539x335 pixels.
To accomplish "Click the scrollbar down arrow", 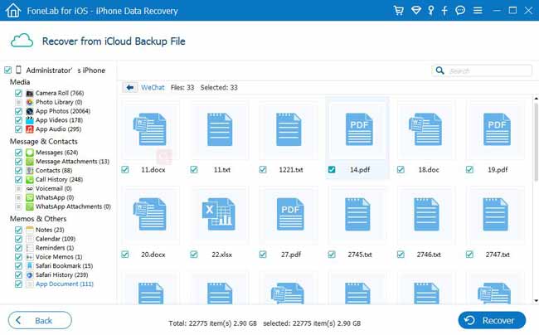I will pos(537,301).
